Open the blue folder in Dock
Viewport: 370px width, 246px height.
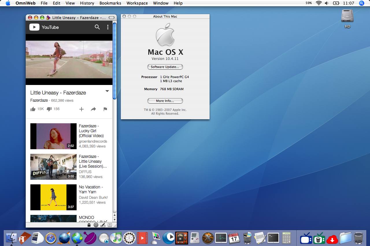point(345,238)
